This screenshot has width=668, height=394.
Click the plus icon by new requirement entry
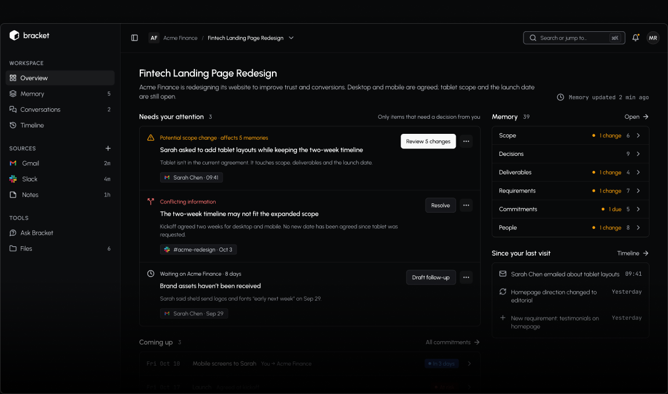point(503,318)
